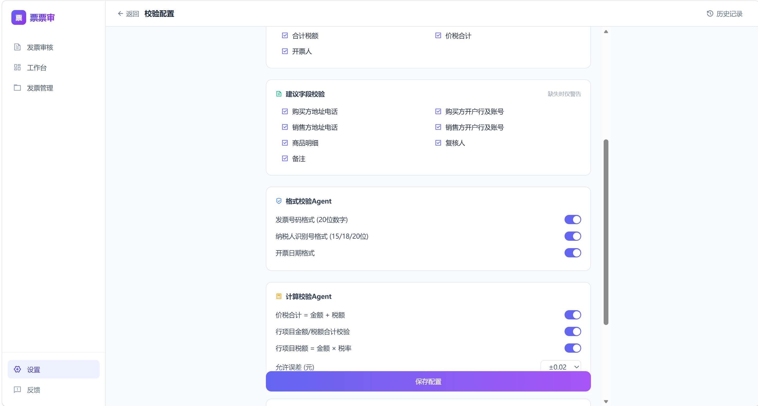Click the shield icon beside 格式校验Agent

[279, 201]
